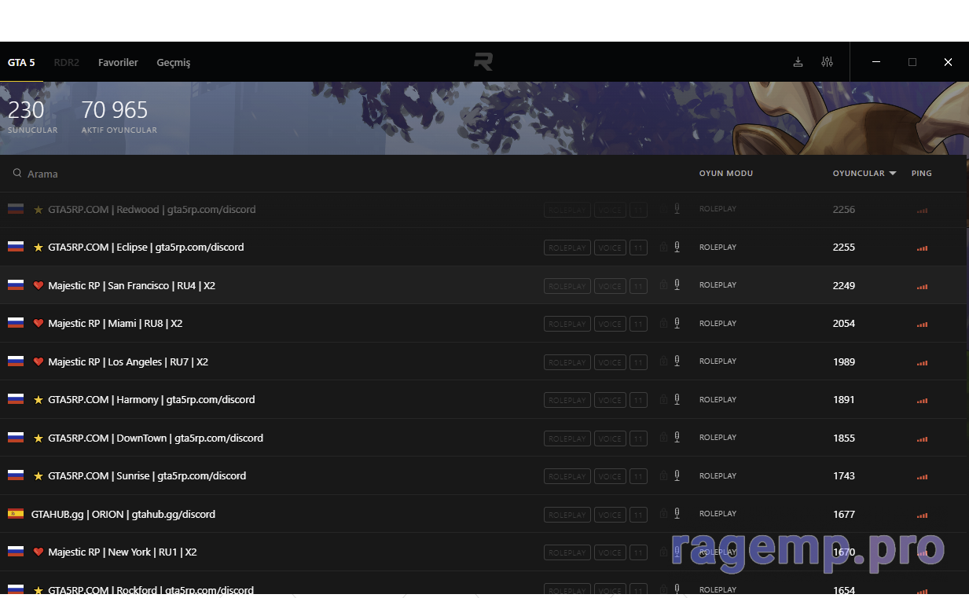Click the star icon on GTA5RP Eclipse
Image resolution: width=969 pixels, height=598 pixels.
pos(39,248)
